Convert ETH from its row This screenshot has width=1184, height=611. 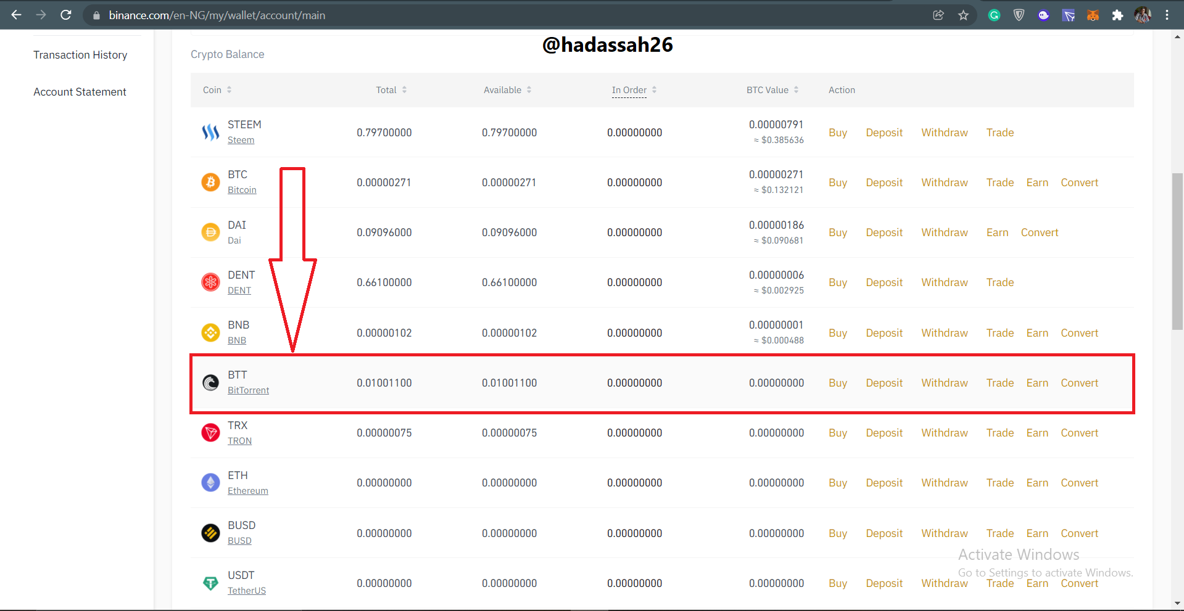(1079, 483)
